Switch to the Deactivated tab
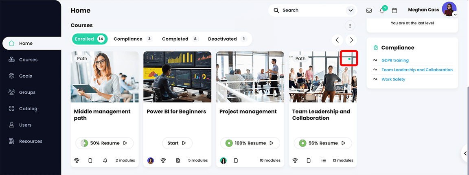 click(x=228, y=39)
